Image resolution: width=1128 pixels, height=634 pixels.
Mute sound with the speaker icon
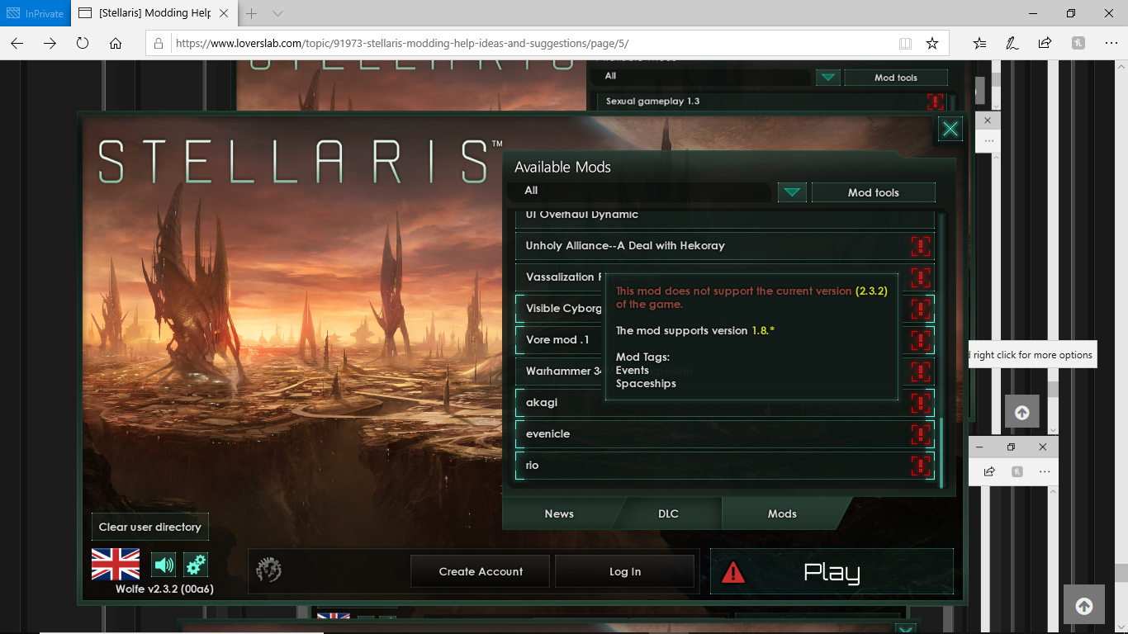tap(164, 565)
